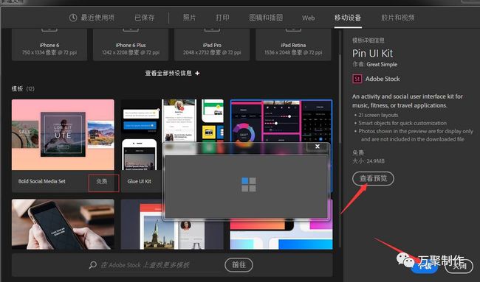Select the 图稿和插图 tab
480x282 pixels.
pos(266,18)
